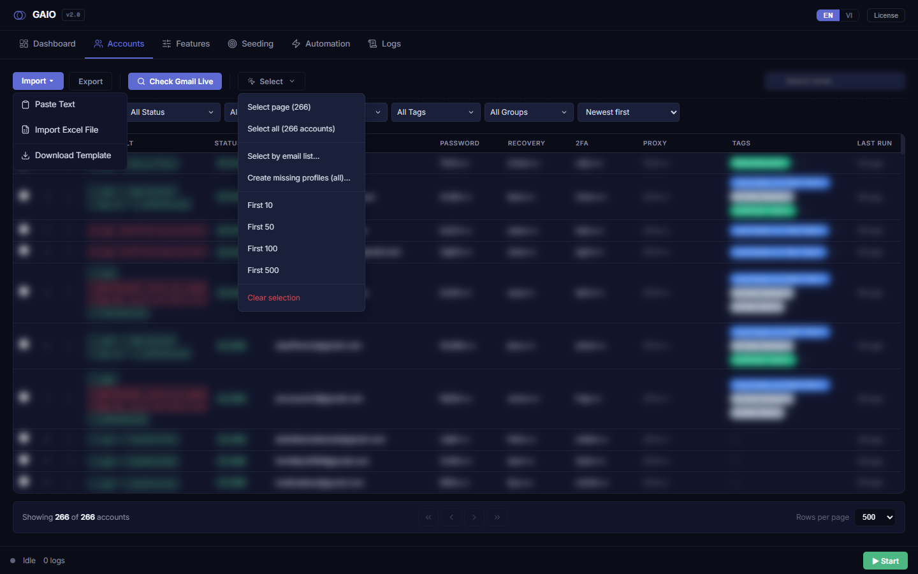Click the Download Template arrow icon

click(x=25, y=156)
